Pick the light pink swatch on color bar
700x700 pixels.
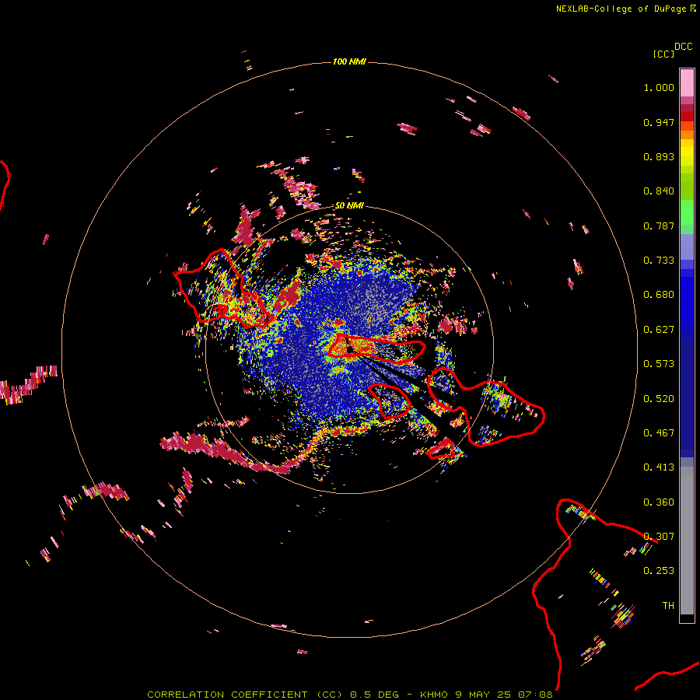click(x=687, y=82)
